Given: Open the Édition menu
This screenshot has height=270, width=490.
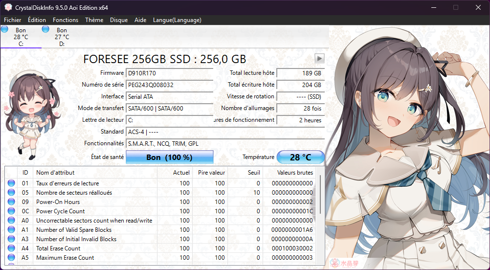Looking at the screenshot, I should coord(37,20).
